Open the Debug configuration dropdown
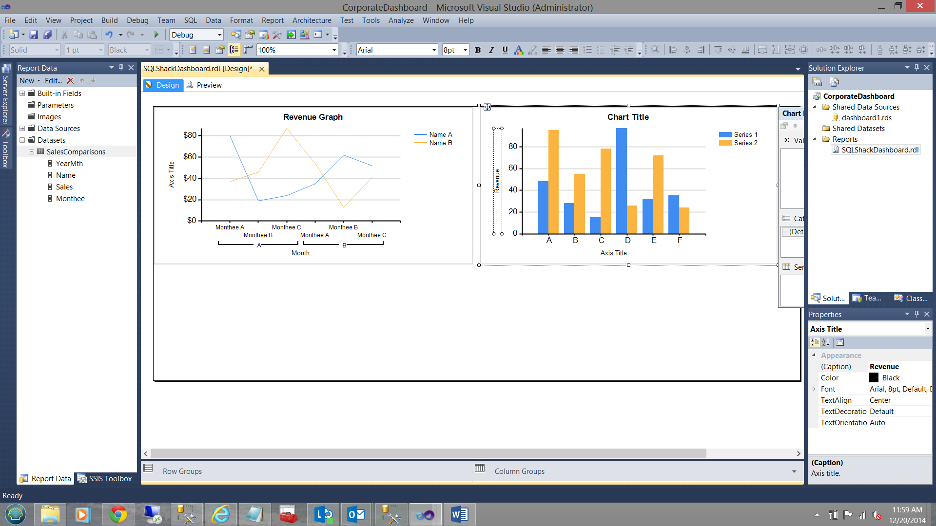The width and height of the screenshot is (936, 526). 219,35
